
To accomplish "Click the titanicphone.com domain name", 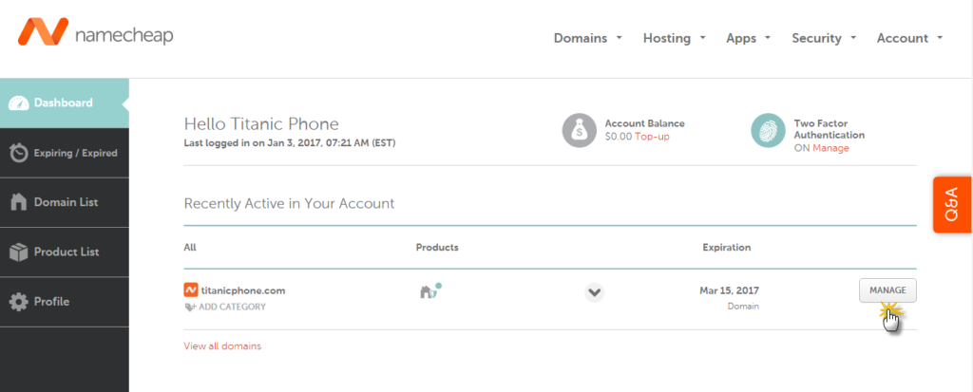I will (x=243, y=290).
